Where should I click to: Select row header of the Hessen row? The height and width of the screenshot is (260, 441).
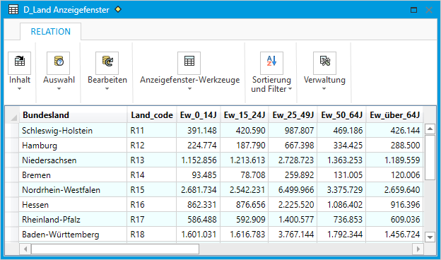(x=13, y=205)
